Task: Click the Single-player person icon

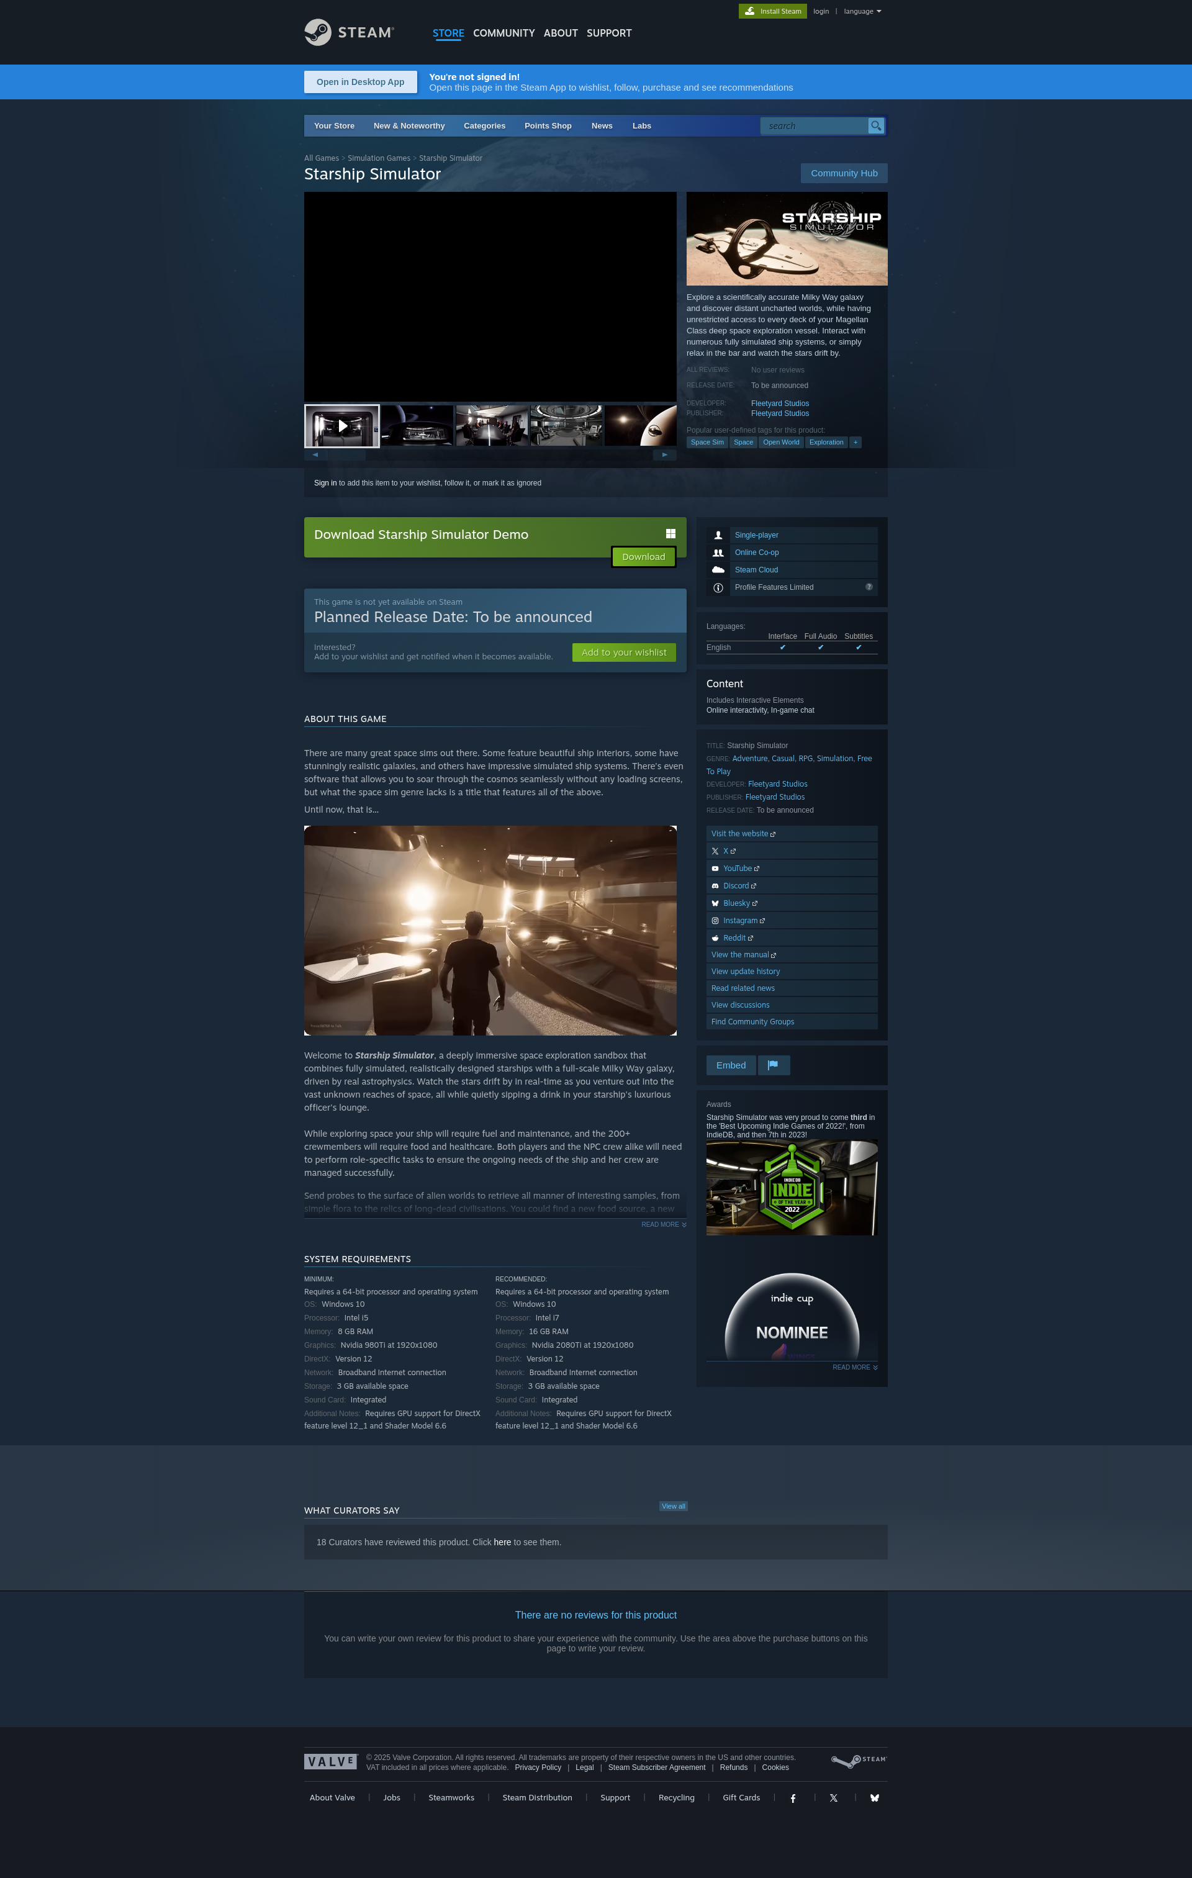Action: pos(718,535)
